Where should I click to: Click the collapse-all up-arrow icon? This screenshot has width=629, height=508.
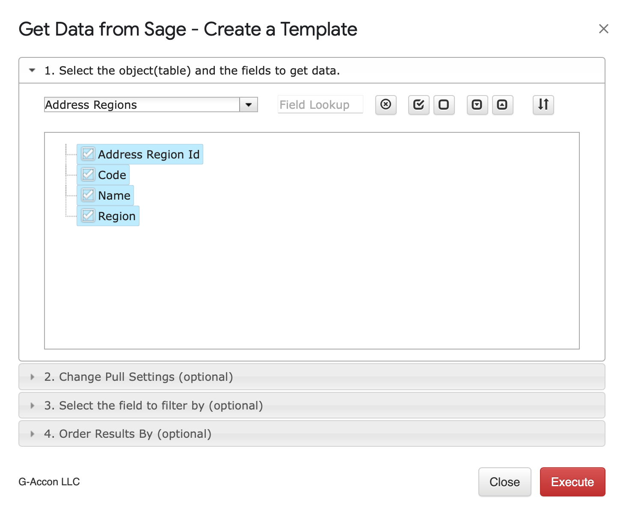click(x=503, y=105)
